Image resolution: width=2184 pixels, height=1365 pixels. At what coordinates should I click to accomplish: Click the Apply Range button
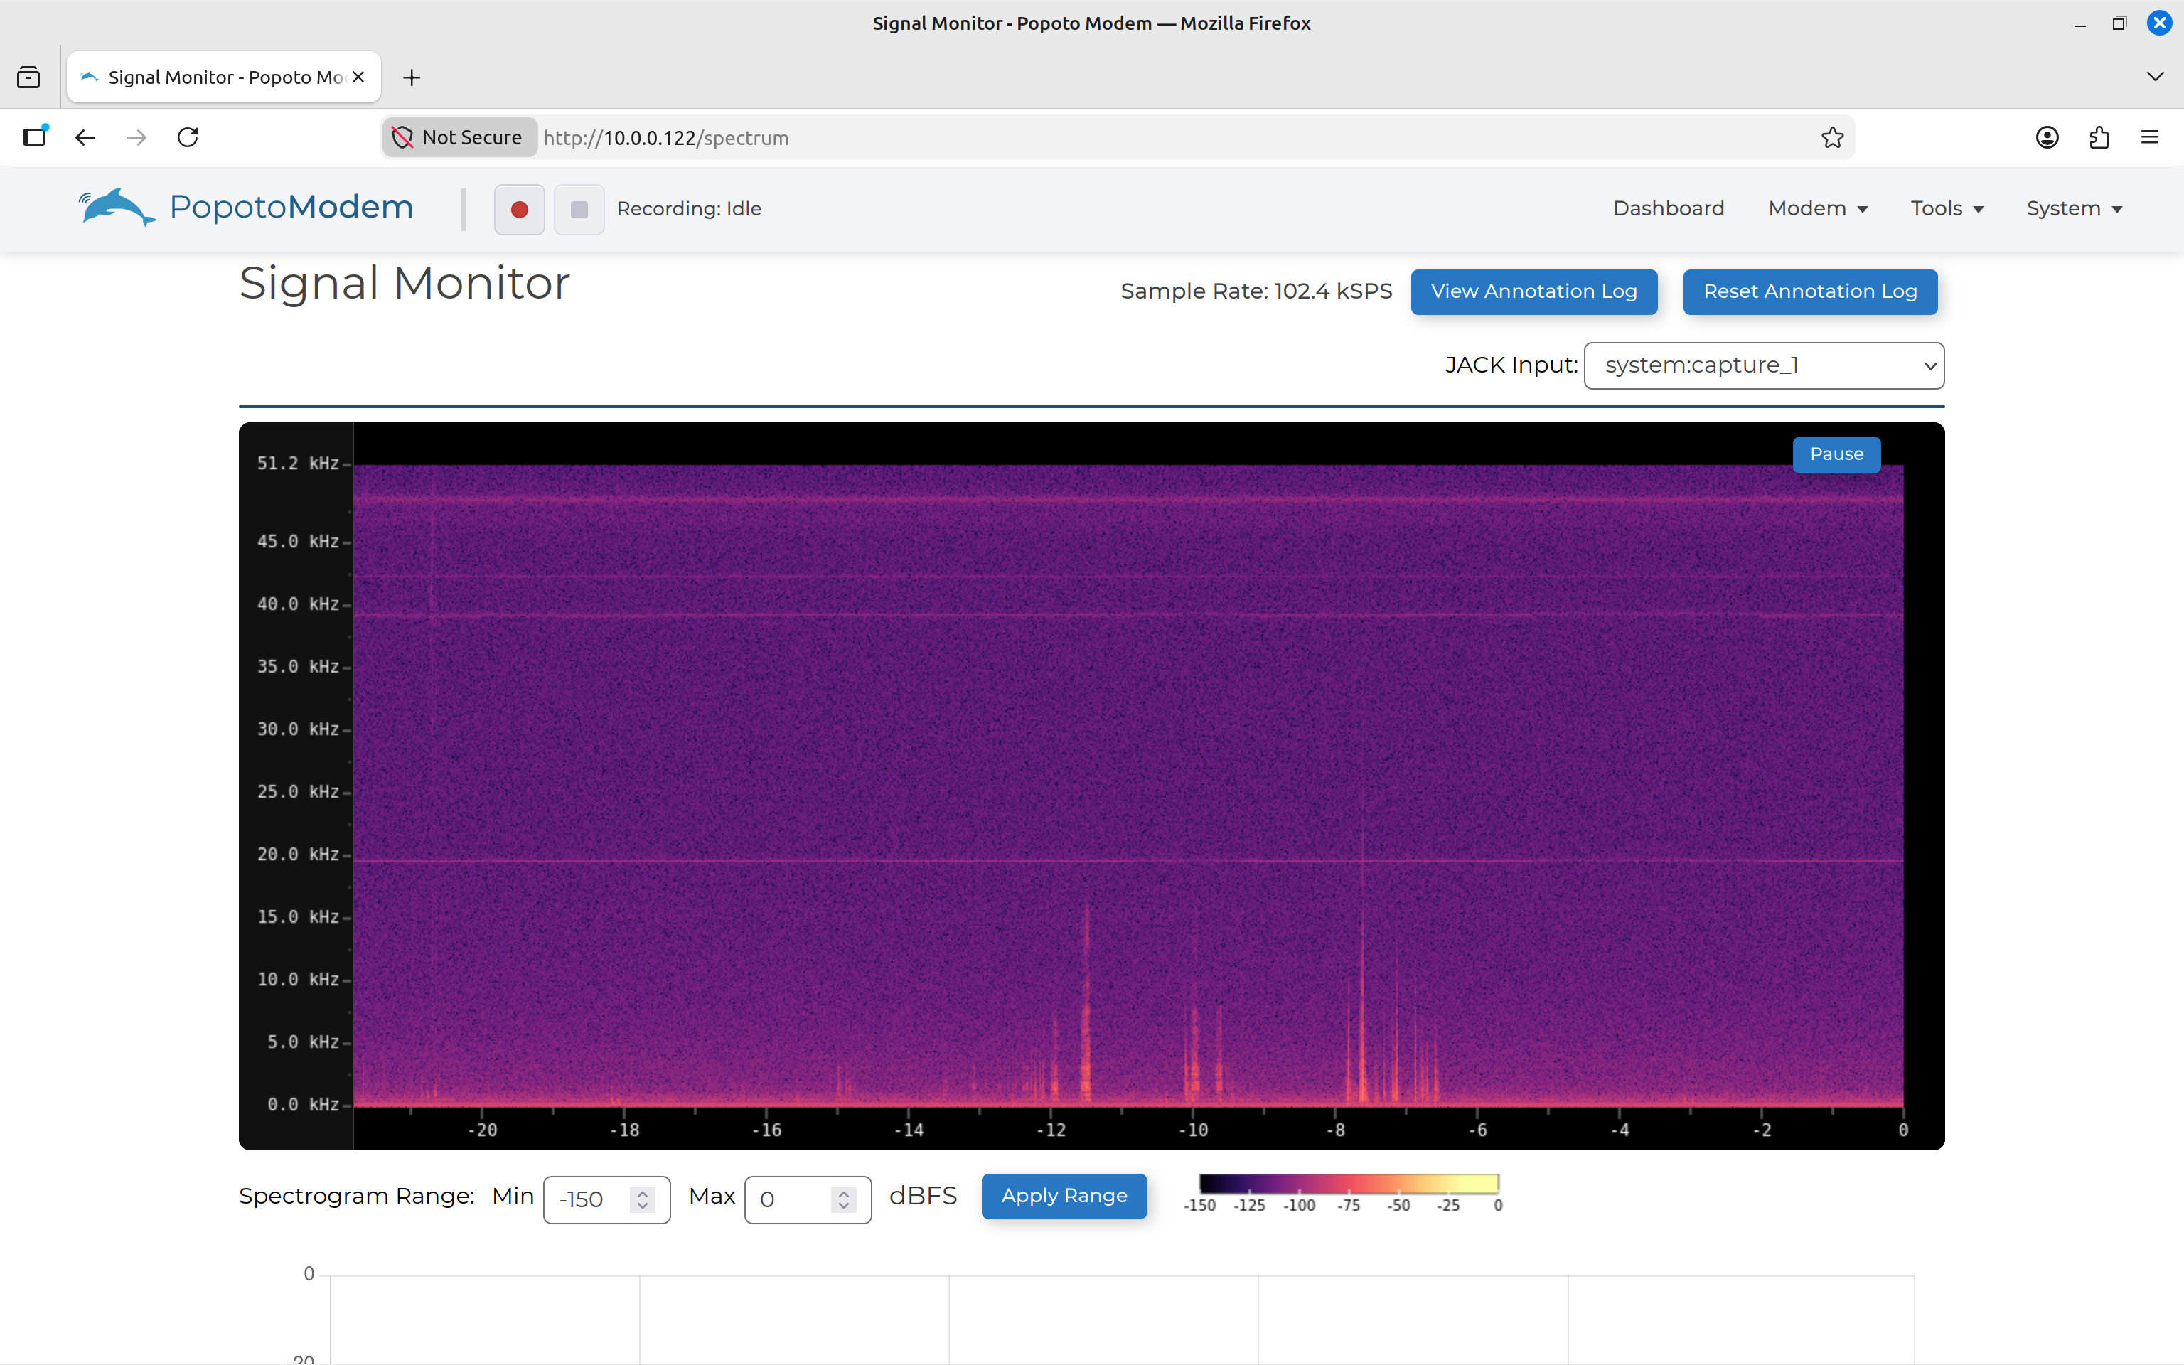[x=1064, y=1197]
